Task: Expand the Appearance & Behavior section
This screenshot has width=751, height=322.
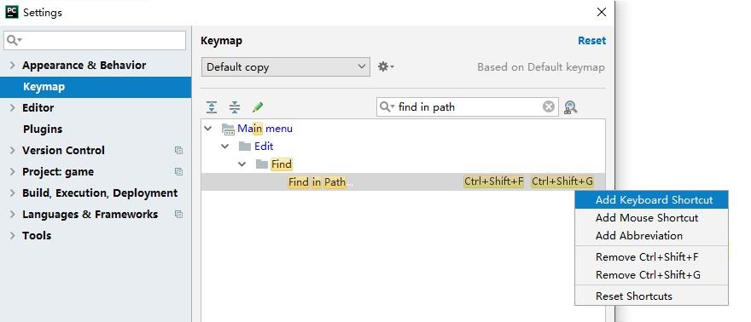Action: (x=13, y=66)
